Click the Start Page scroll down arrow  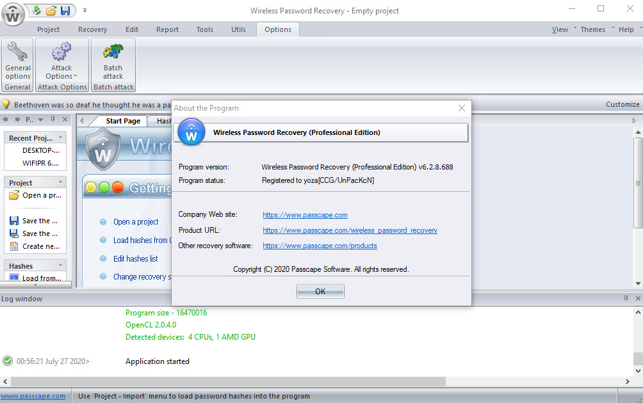pyautogui.click(x=638, y=283)
